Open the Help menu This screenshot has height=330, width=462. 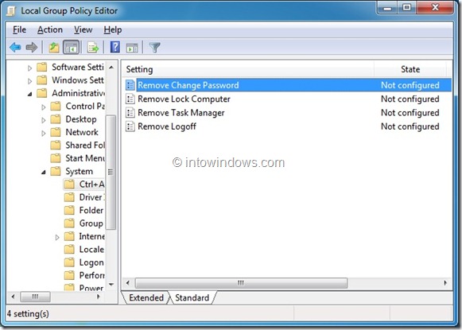113,29
